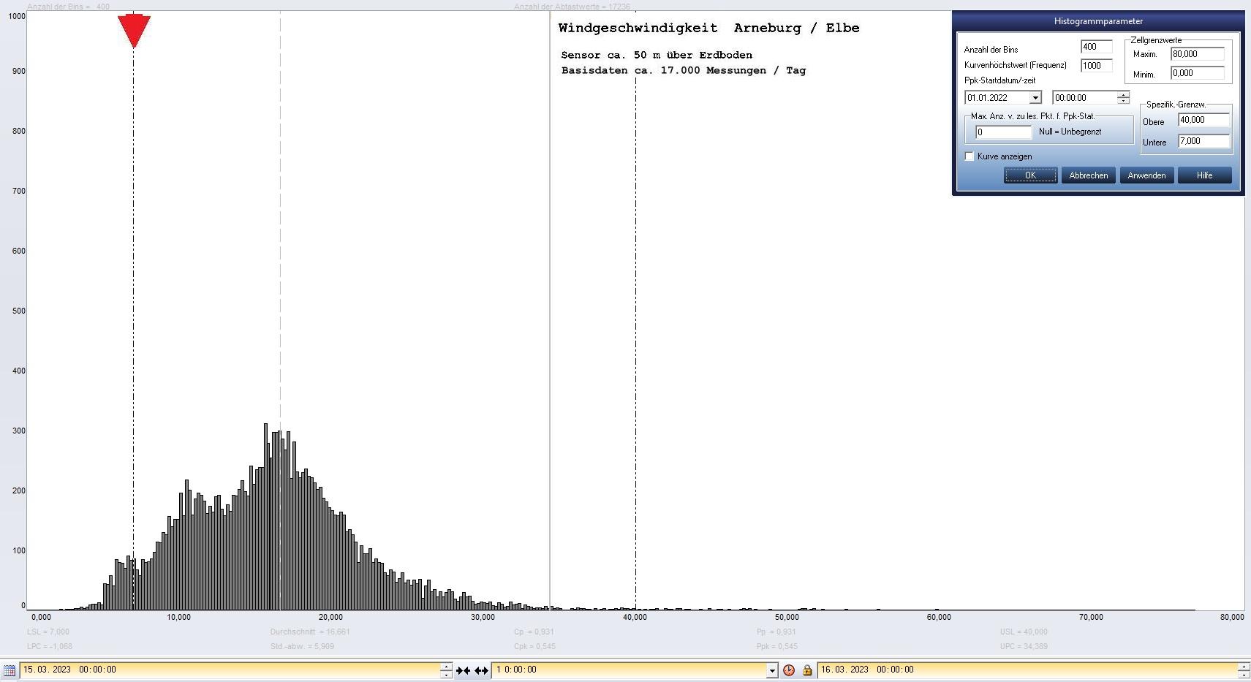Click the top-left Anzahl der Bins = 400 label
Viewport: 1251px width, 682px height.
[x=68, y=7]
